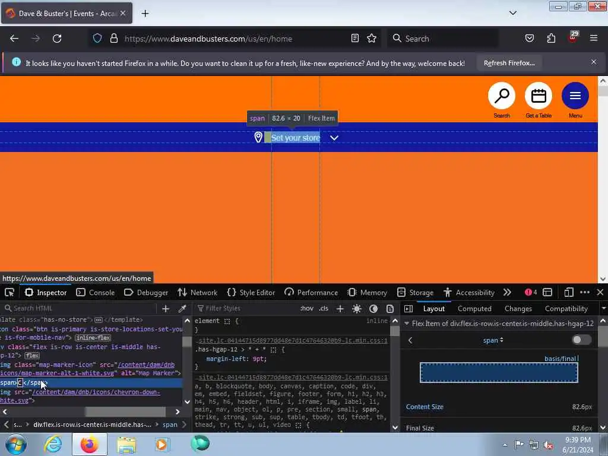Show all sidebar tabs dropdown arrow
608x456 pixels.
click(603, 309)
